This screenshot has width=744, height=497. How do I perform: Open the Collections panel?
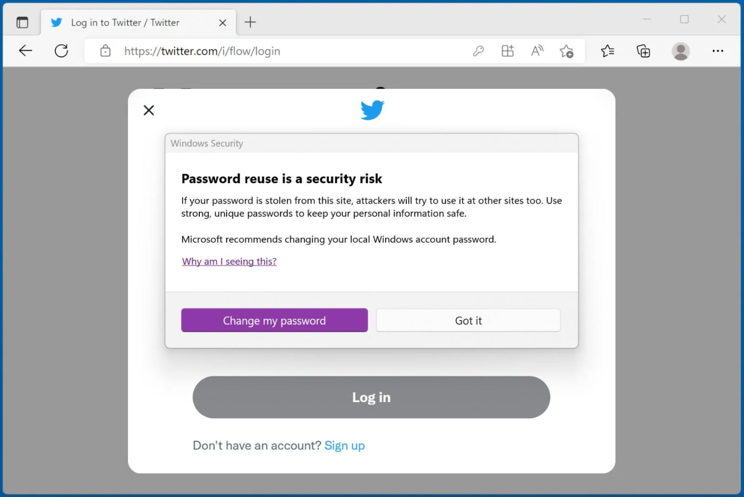(644, 51)
